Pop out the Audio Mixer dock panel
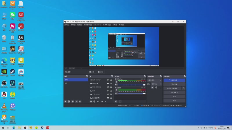 (145, 76)
